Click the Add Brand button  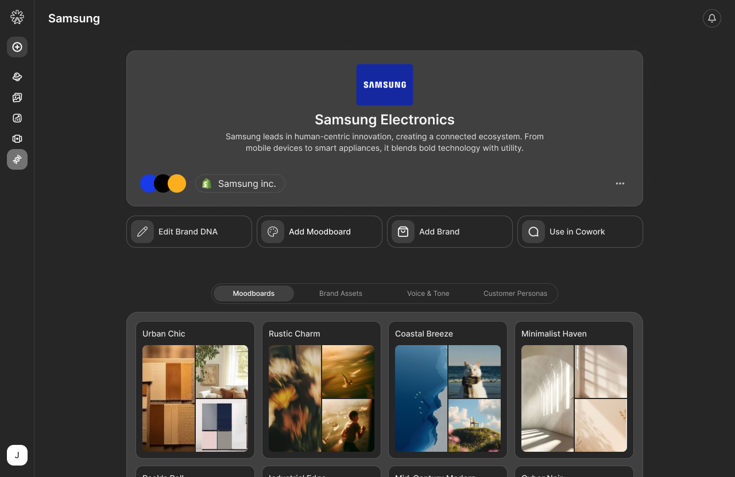click(450, 232)
